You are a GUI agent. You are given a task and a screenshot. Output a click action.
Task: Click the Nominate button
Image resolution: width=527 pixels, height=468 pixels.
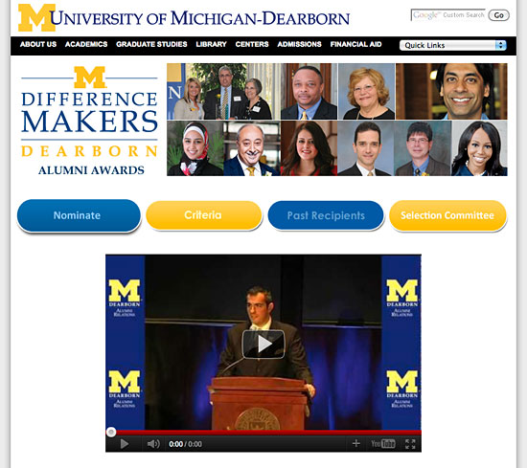coord(79,215)
